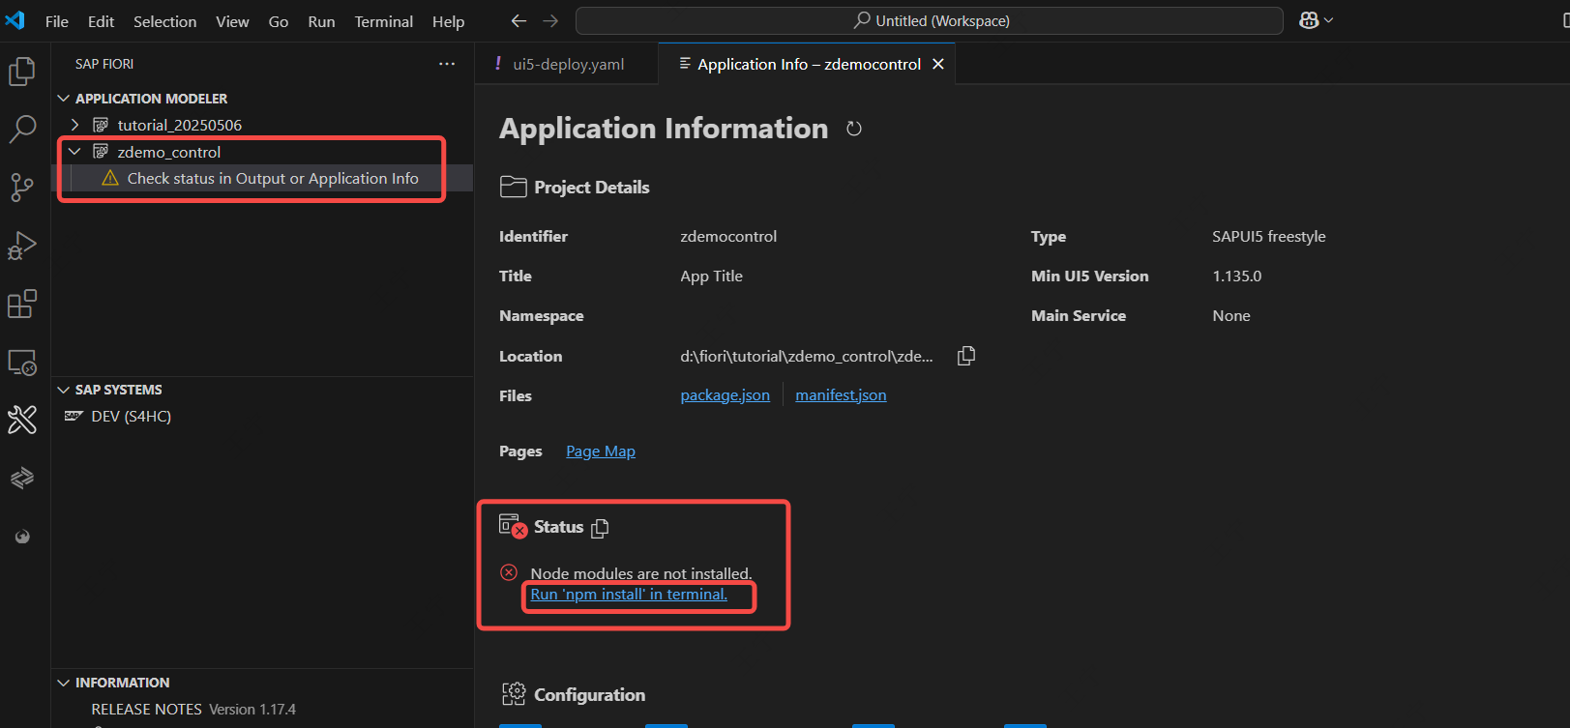The image size is (1570, 728).
Task: Open RELEASE NOTES Version 1.17.4
Action: [193, 709]
